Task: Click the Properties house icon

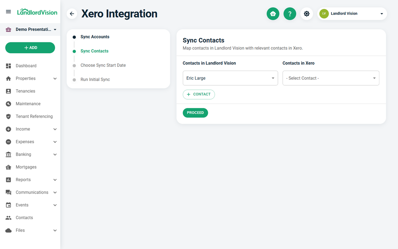Action: [x=8, y=78]
